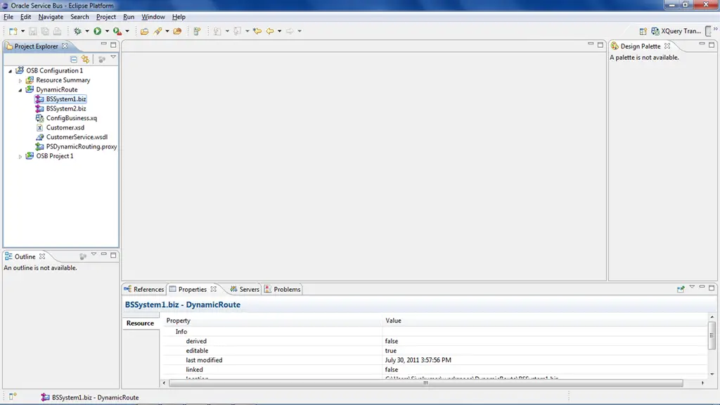720x405 pixels.
Task: Click the Pin to selection icon in Properties
Action: point(681,289)
